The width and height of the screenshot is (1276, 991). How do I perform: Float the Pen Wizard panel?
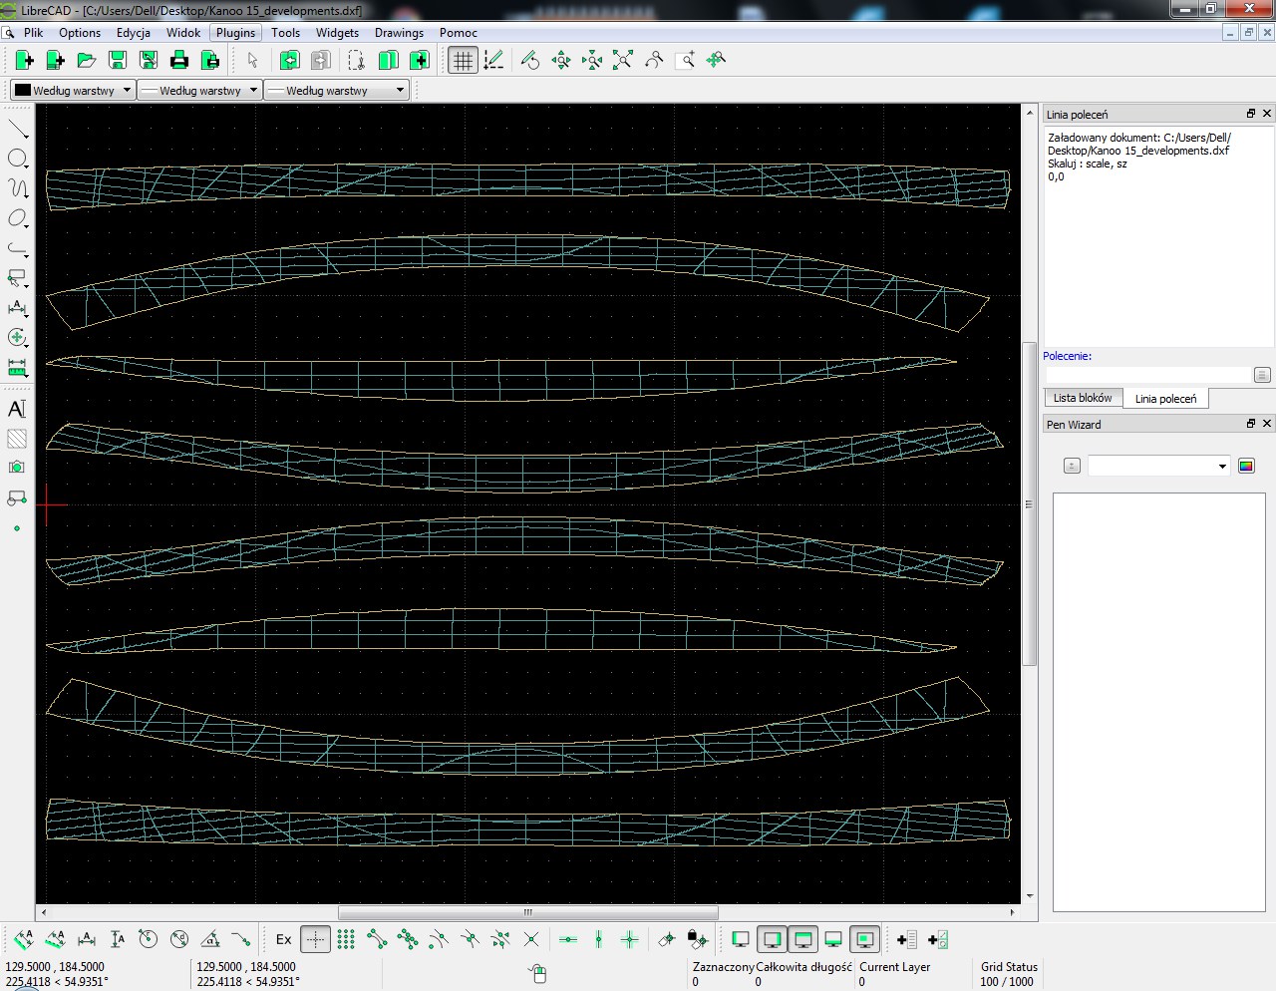[x=1251, y=424]
